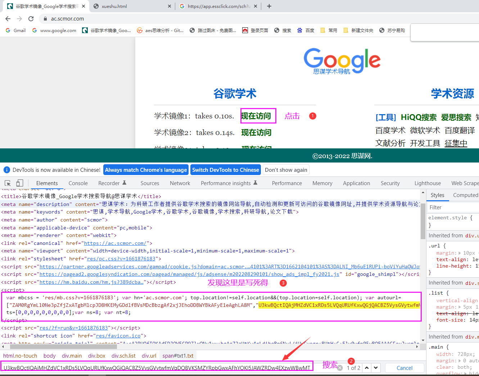Click 现在访问 for 学术镜像2
The height and width of the screenshot is (376, 479).
click(256, 133)
